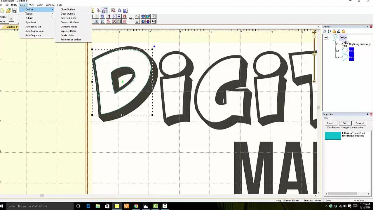Click the canvas horizontal scrollbar thumb
Image resolution: width=373 pixels, height=210 pixels.
42,196
